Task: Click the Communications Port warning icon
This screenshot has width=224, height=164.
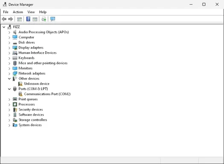Action: tap(20, 94)
